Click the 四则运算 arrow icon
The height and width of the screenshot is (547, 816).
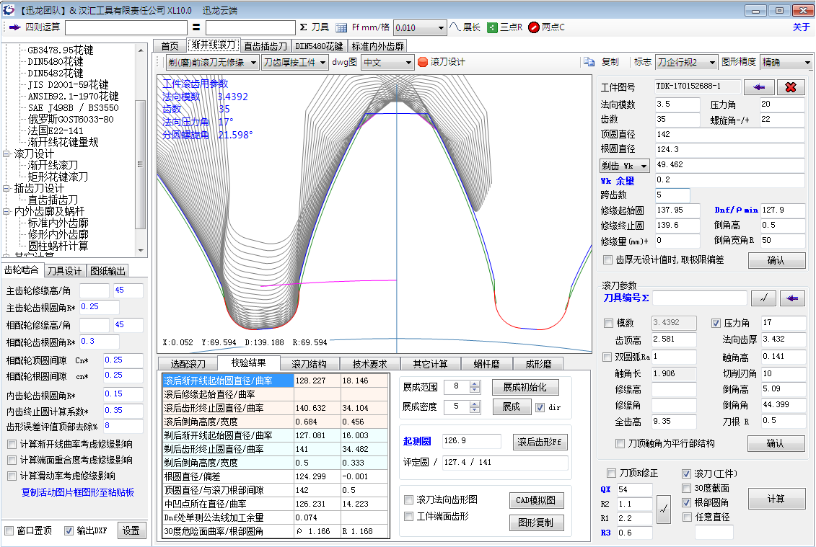coord(14,27)
